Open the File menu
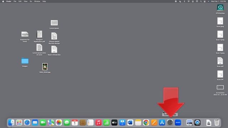The width and height of the screenshot is (228, 128). click(x=15, y=1)
